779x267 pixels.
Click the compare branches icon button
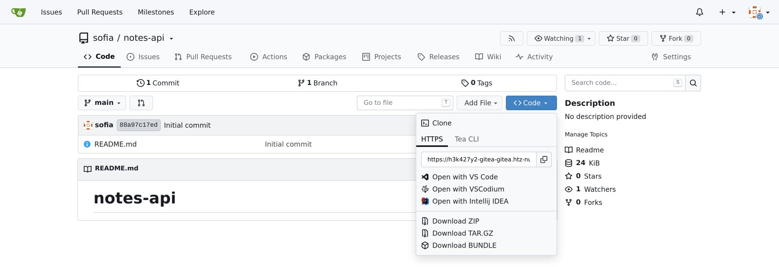[141, 103]
